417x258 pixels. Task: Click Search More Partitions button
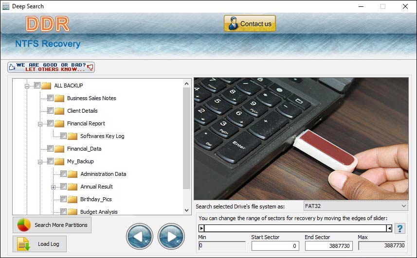click(x=52, y=225)
